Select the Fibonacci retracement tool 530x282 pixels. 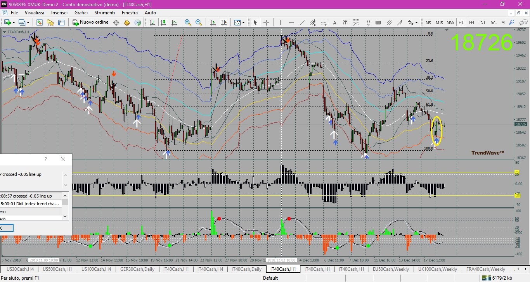[x=324, y=22]
